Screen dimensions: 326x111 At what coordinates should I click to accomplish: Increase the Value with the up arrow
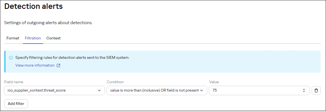click(304, 89)
